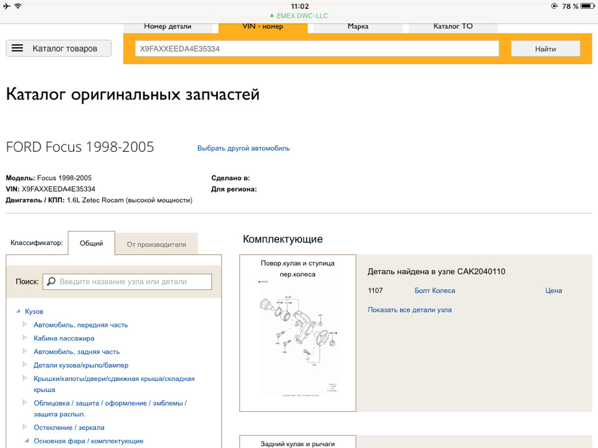This screenshot has height=448, width=598.
Task: Select Кузов in the category tree
Action: (x=34, y=312)
